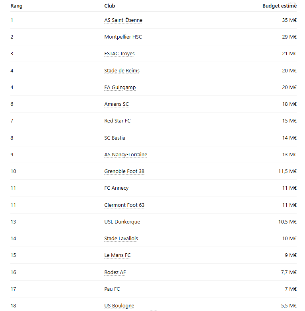Image resolution: width=305 pixels, height=311 pixels.
Task: Open the Montpellier HSC link
Action: 123,37
